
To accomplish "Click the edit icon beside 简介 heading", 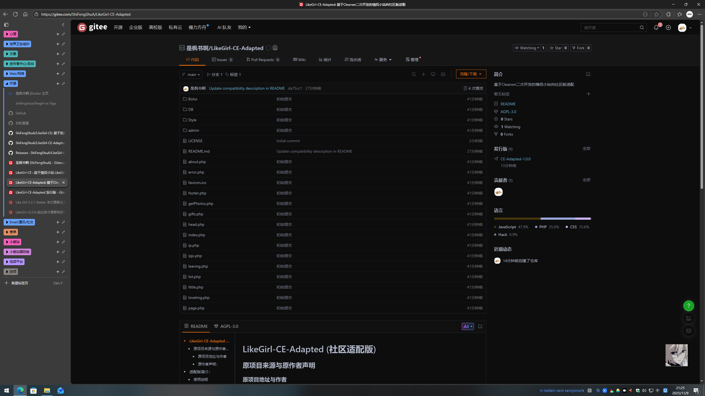I will click(588, 74).
